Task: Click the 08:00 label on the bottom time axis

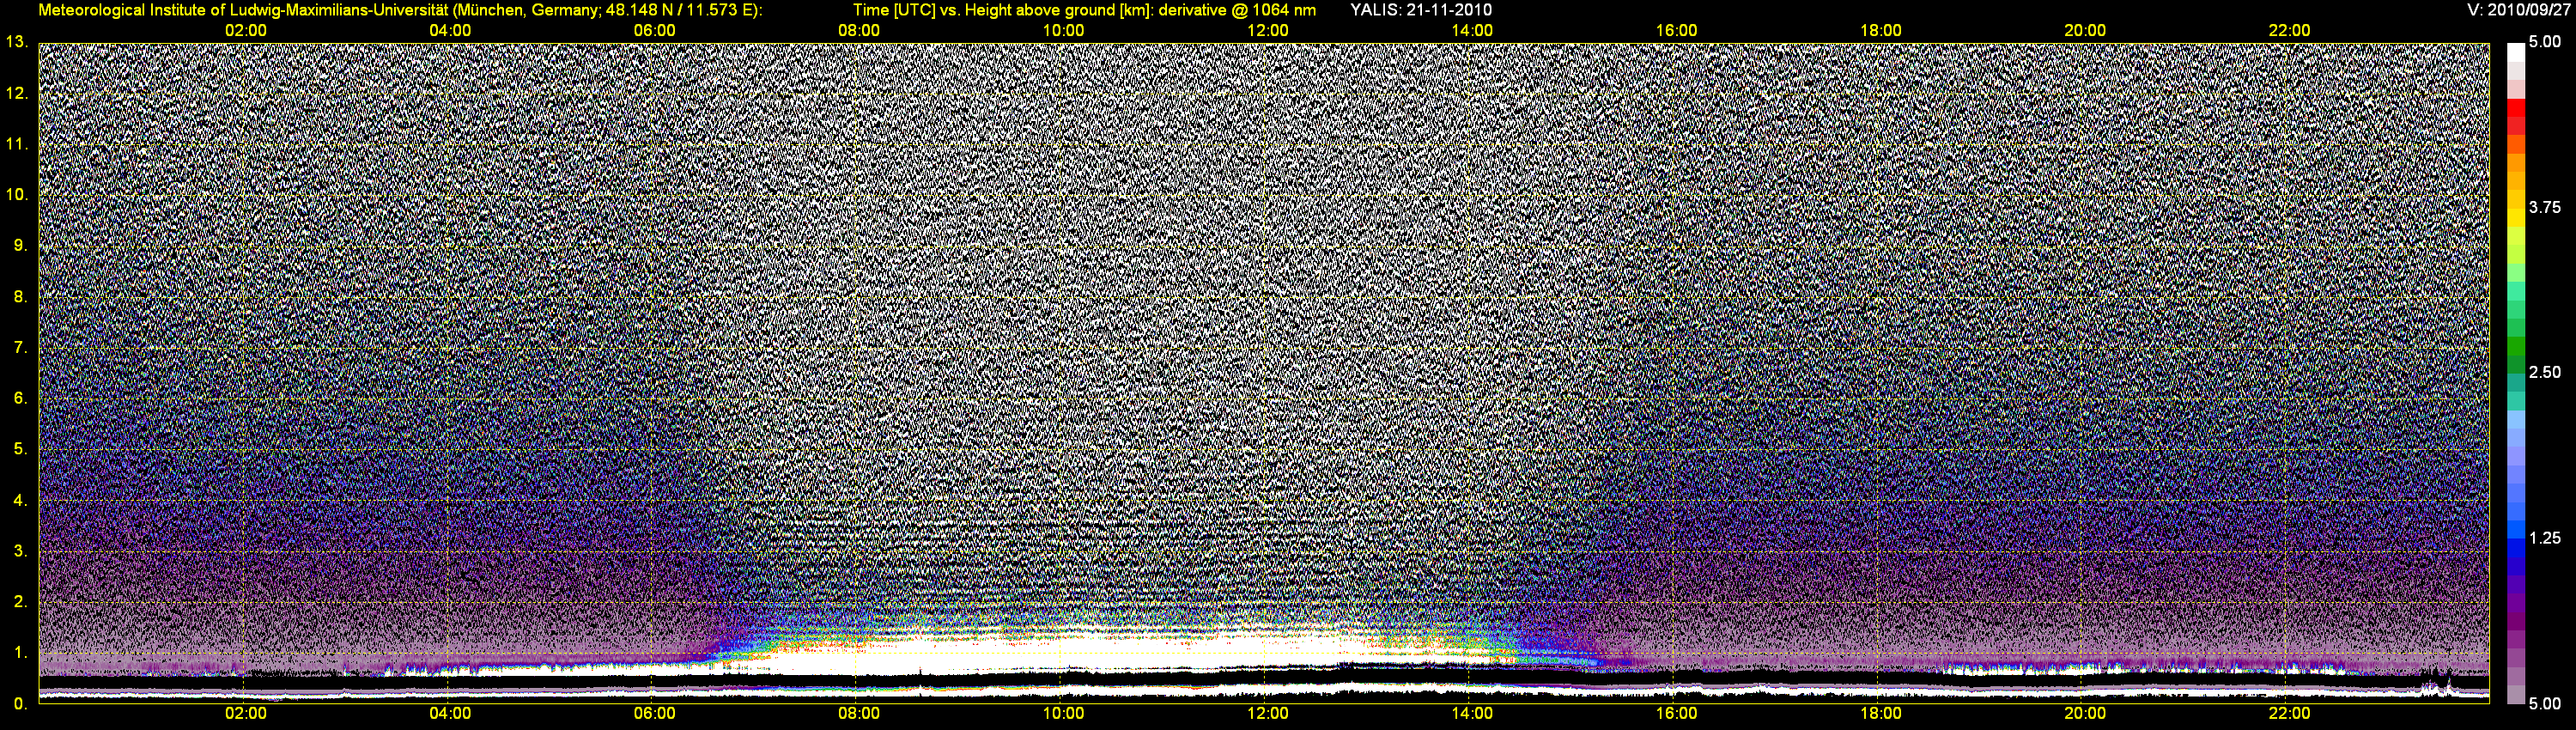Action: pyautogui.click(x=859, y=713)
